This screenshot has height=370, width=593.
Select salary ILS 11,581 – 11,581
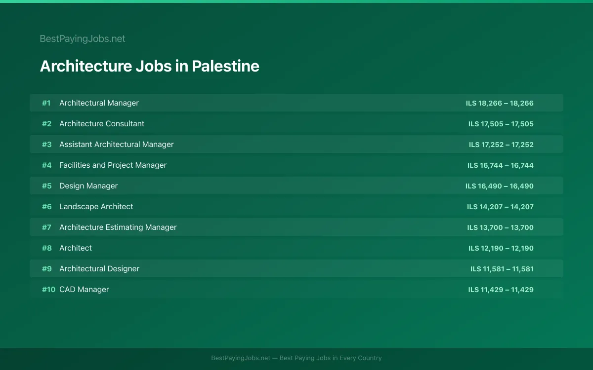[x=502, y=269]
